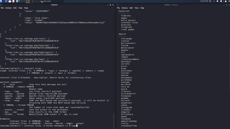230x129 pixels.
Task: Open Actions menu in right terminal
Action: click(x=125, y=8)
